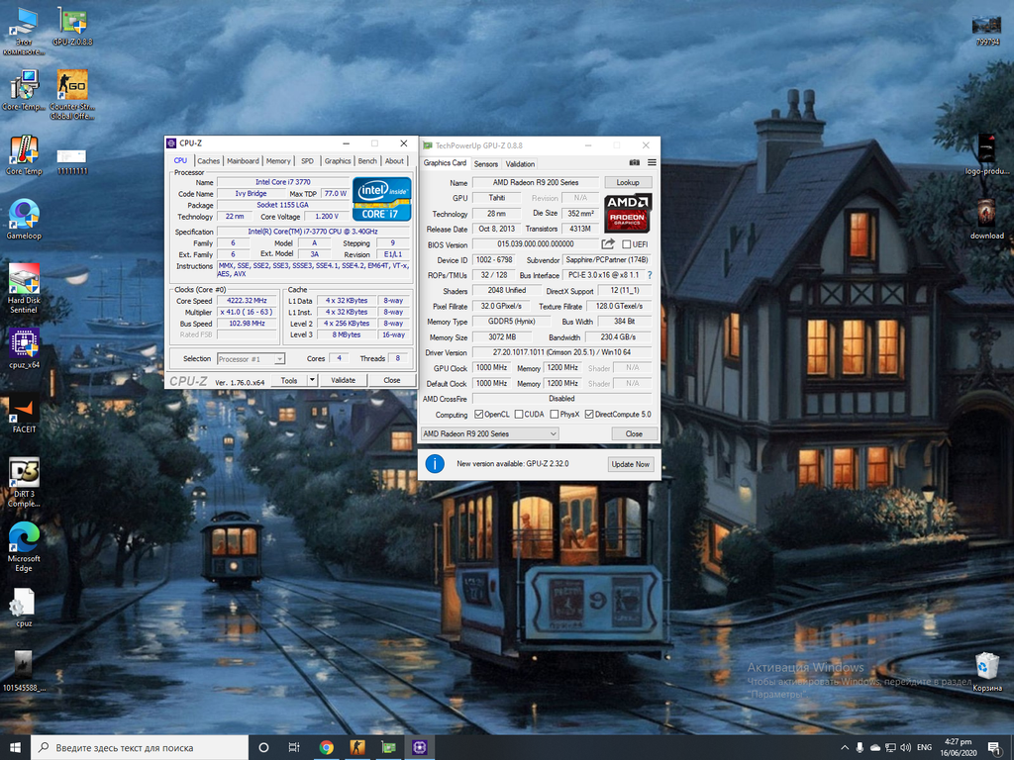Viewport: 1014px width, 760px height.
Task: Click the BIOS version share/export icon in GPU-Z
Action: 608,243
